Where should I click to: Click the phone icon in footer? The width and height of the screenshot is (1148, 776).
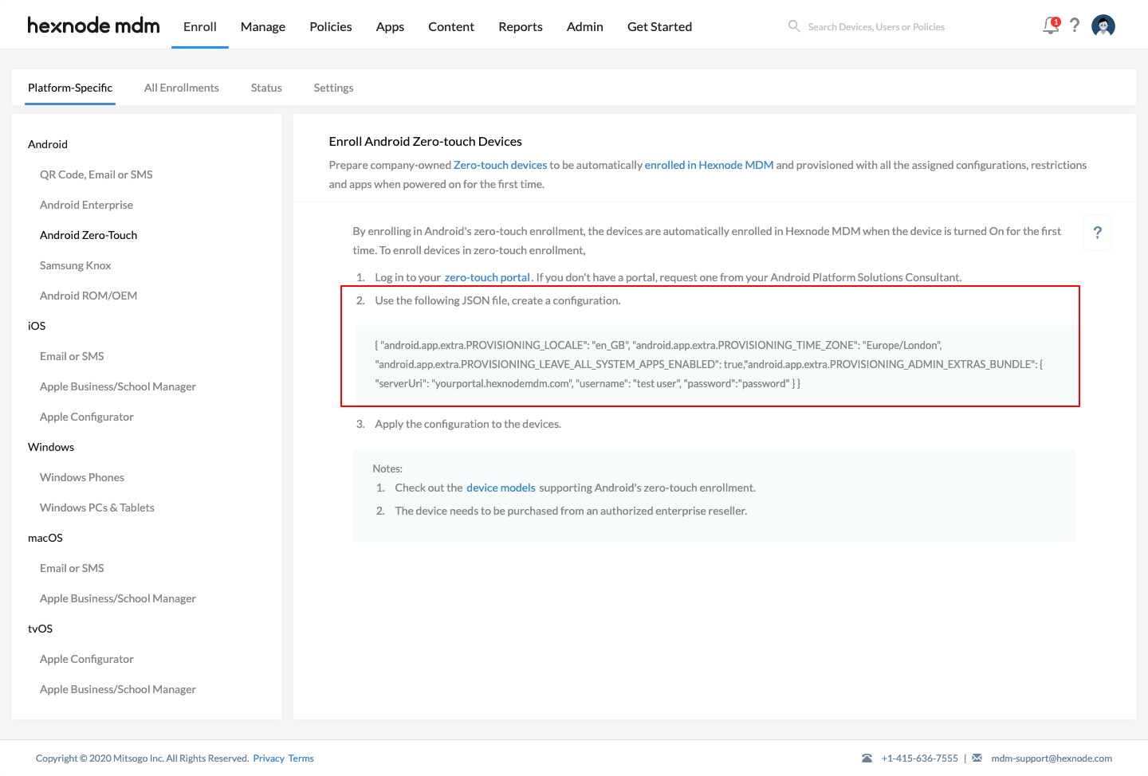[867, 758]
